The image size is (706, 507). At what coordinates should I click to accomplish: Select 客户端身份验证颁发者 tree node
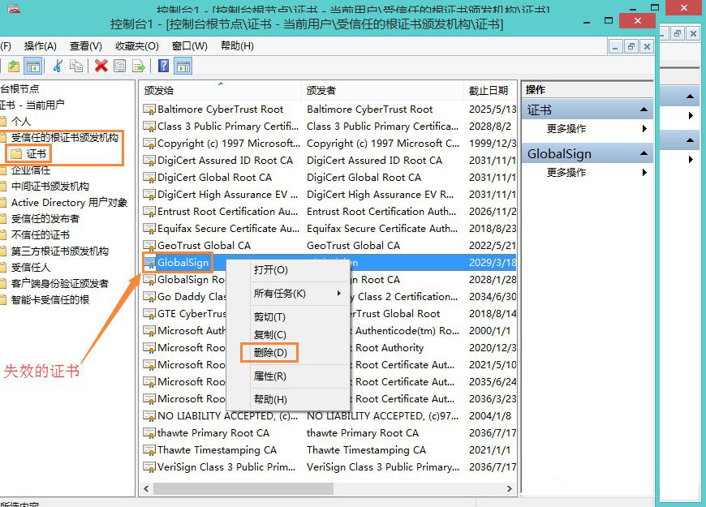[60, 284]
